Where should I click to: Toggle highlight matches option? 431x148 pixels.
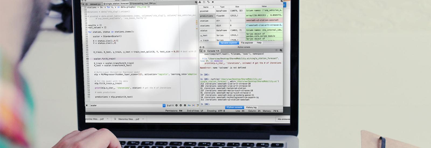tap(197, 105)
